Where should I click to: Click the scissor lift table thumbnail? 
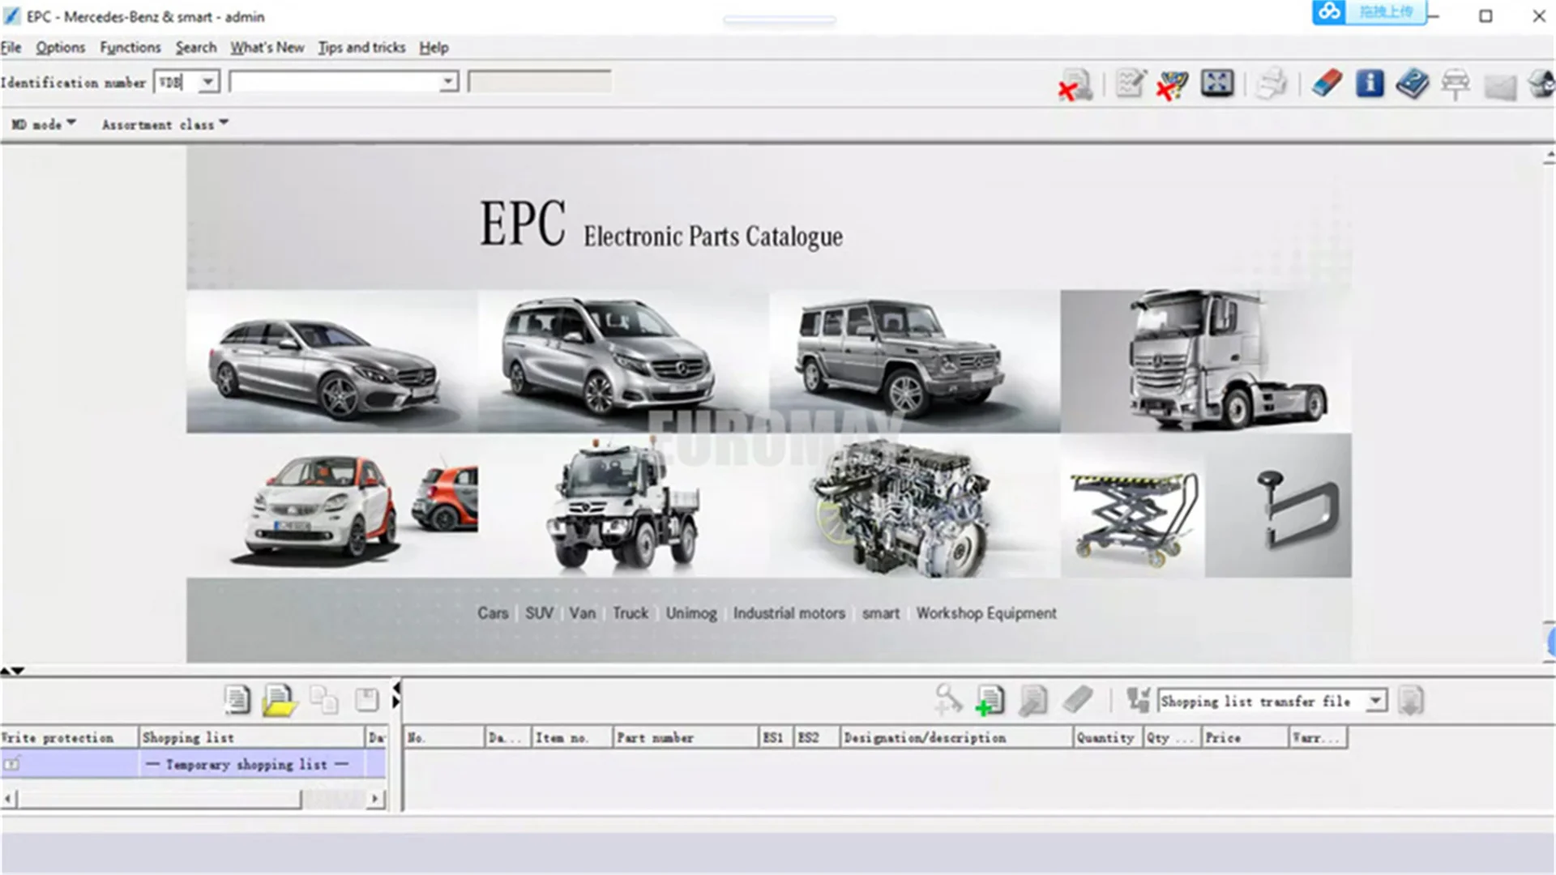click(x=1133, y=506)
